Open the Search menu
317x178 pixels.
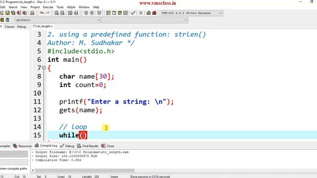pyautogui.click(x=13, y=7)
